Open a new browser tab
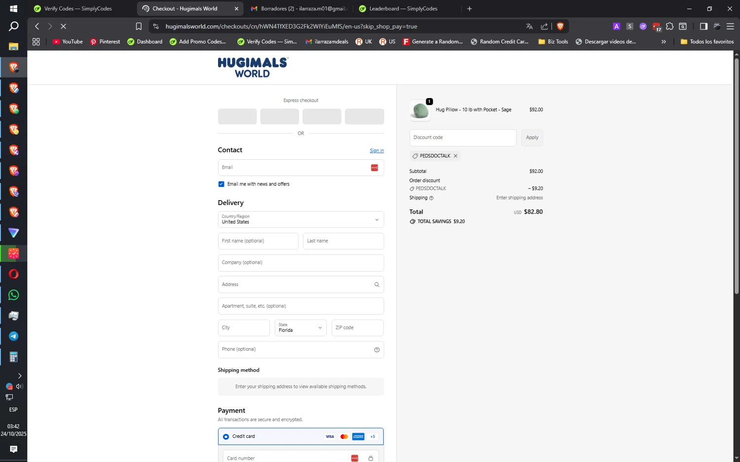740x462 pixels. (x=469, y=8)
